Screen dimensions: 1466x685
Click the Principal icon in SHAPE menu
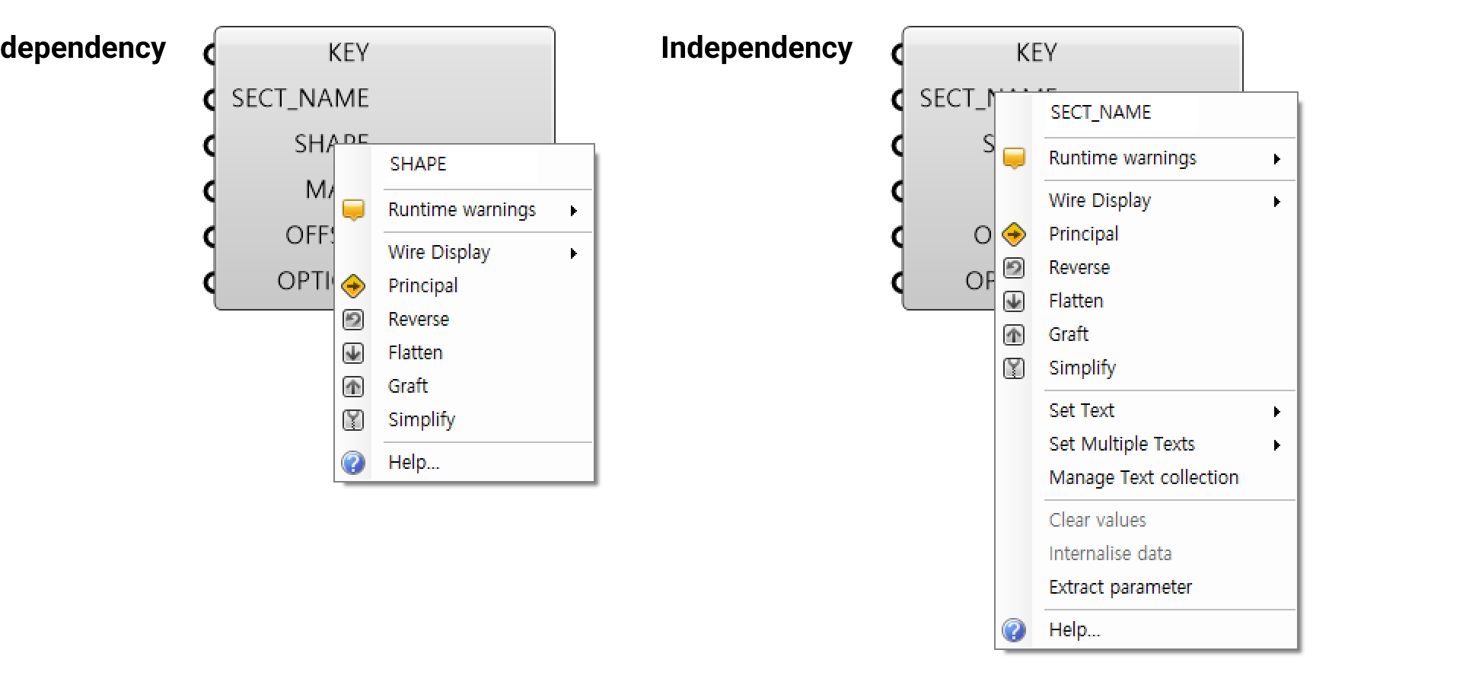(353, 286)
